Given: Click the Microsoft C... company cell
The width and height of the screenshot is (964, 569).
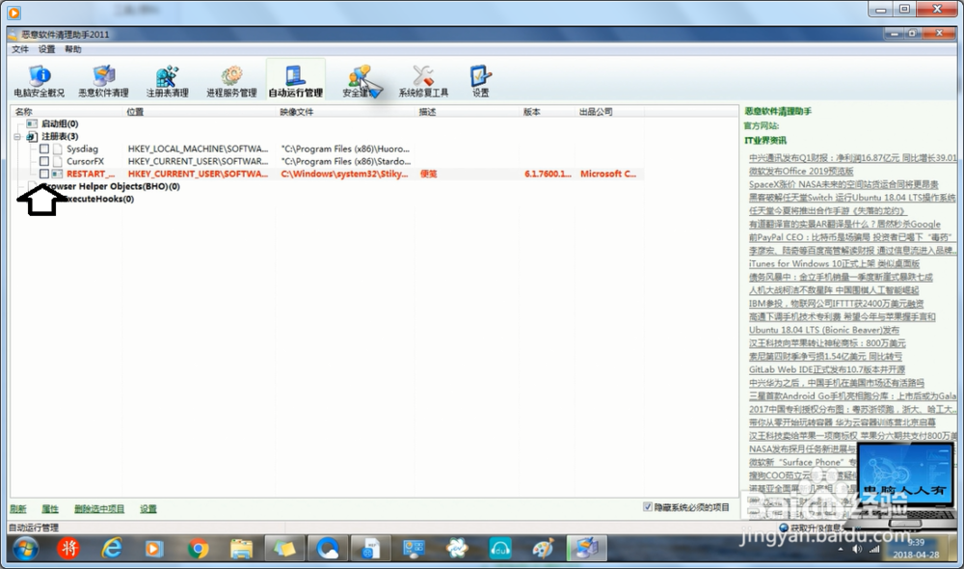Looking at the screenshot, I should (608, 175).
